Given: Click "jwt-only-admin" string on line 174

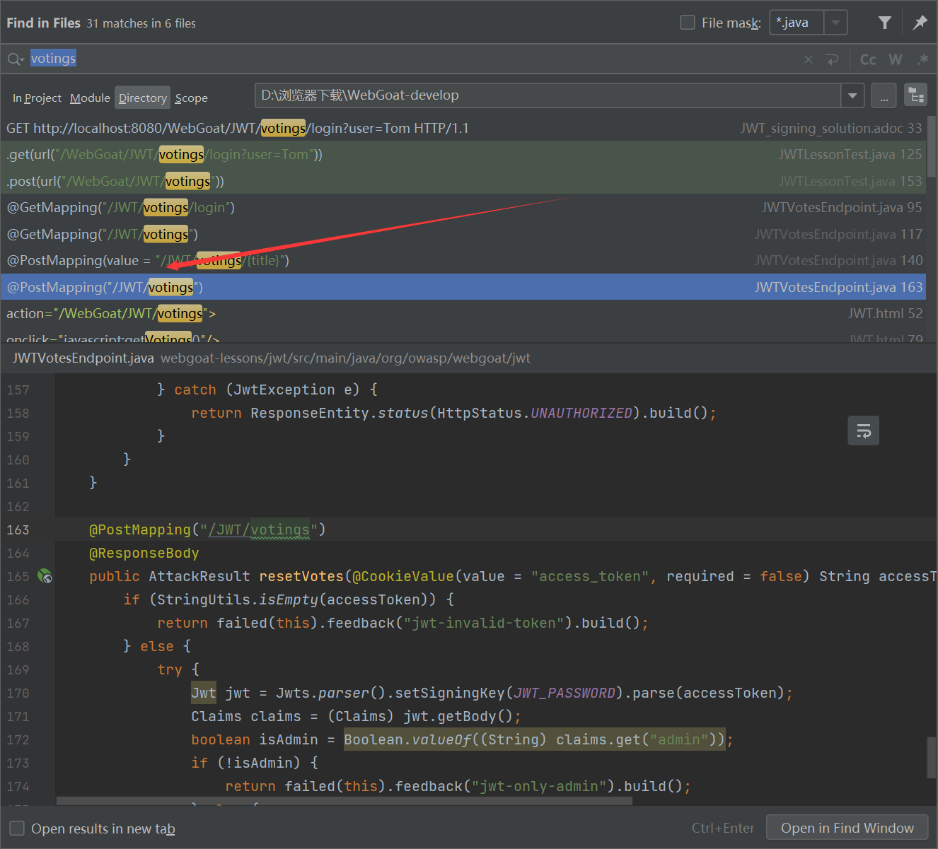Looking at the screenshot, I should pos(539,786).
